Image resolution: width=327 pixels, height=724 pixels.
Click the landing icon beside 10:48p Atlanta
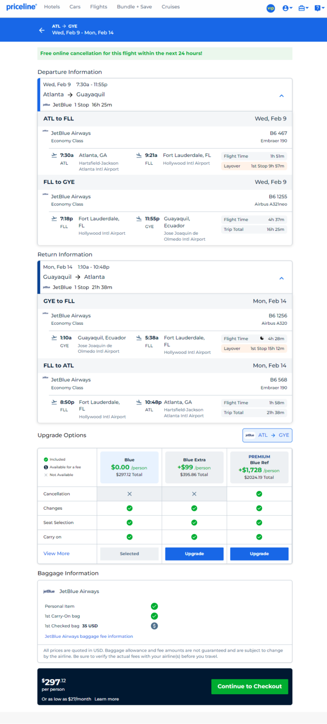click(139, 402)
